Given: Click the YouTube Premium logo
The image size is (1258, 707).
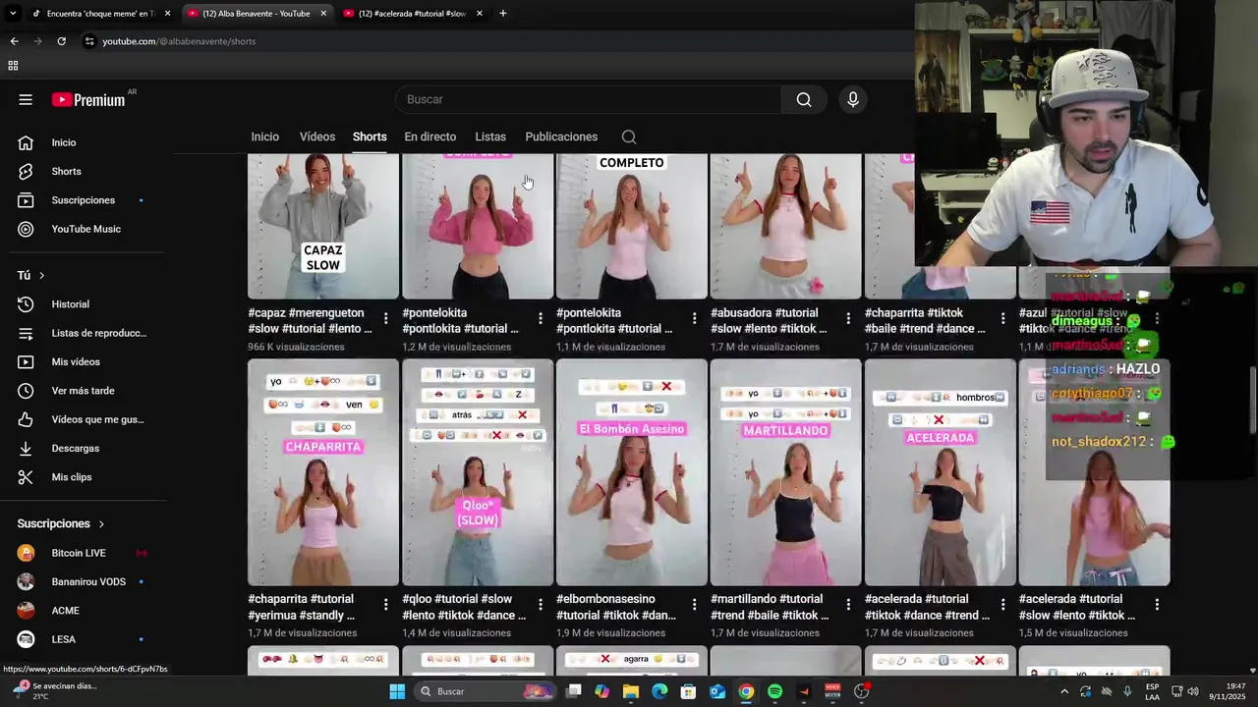Looking at the screenshot, I should pyautogui.click(x=88, y=99).
